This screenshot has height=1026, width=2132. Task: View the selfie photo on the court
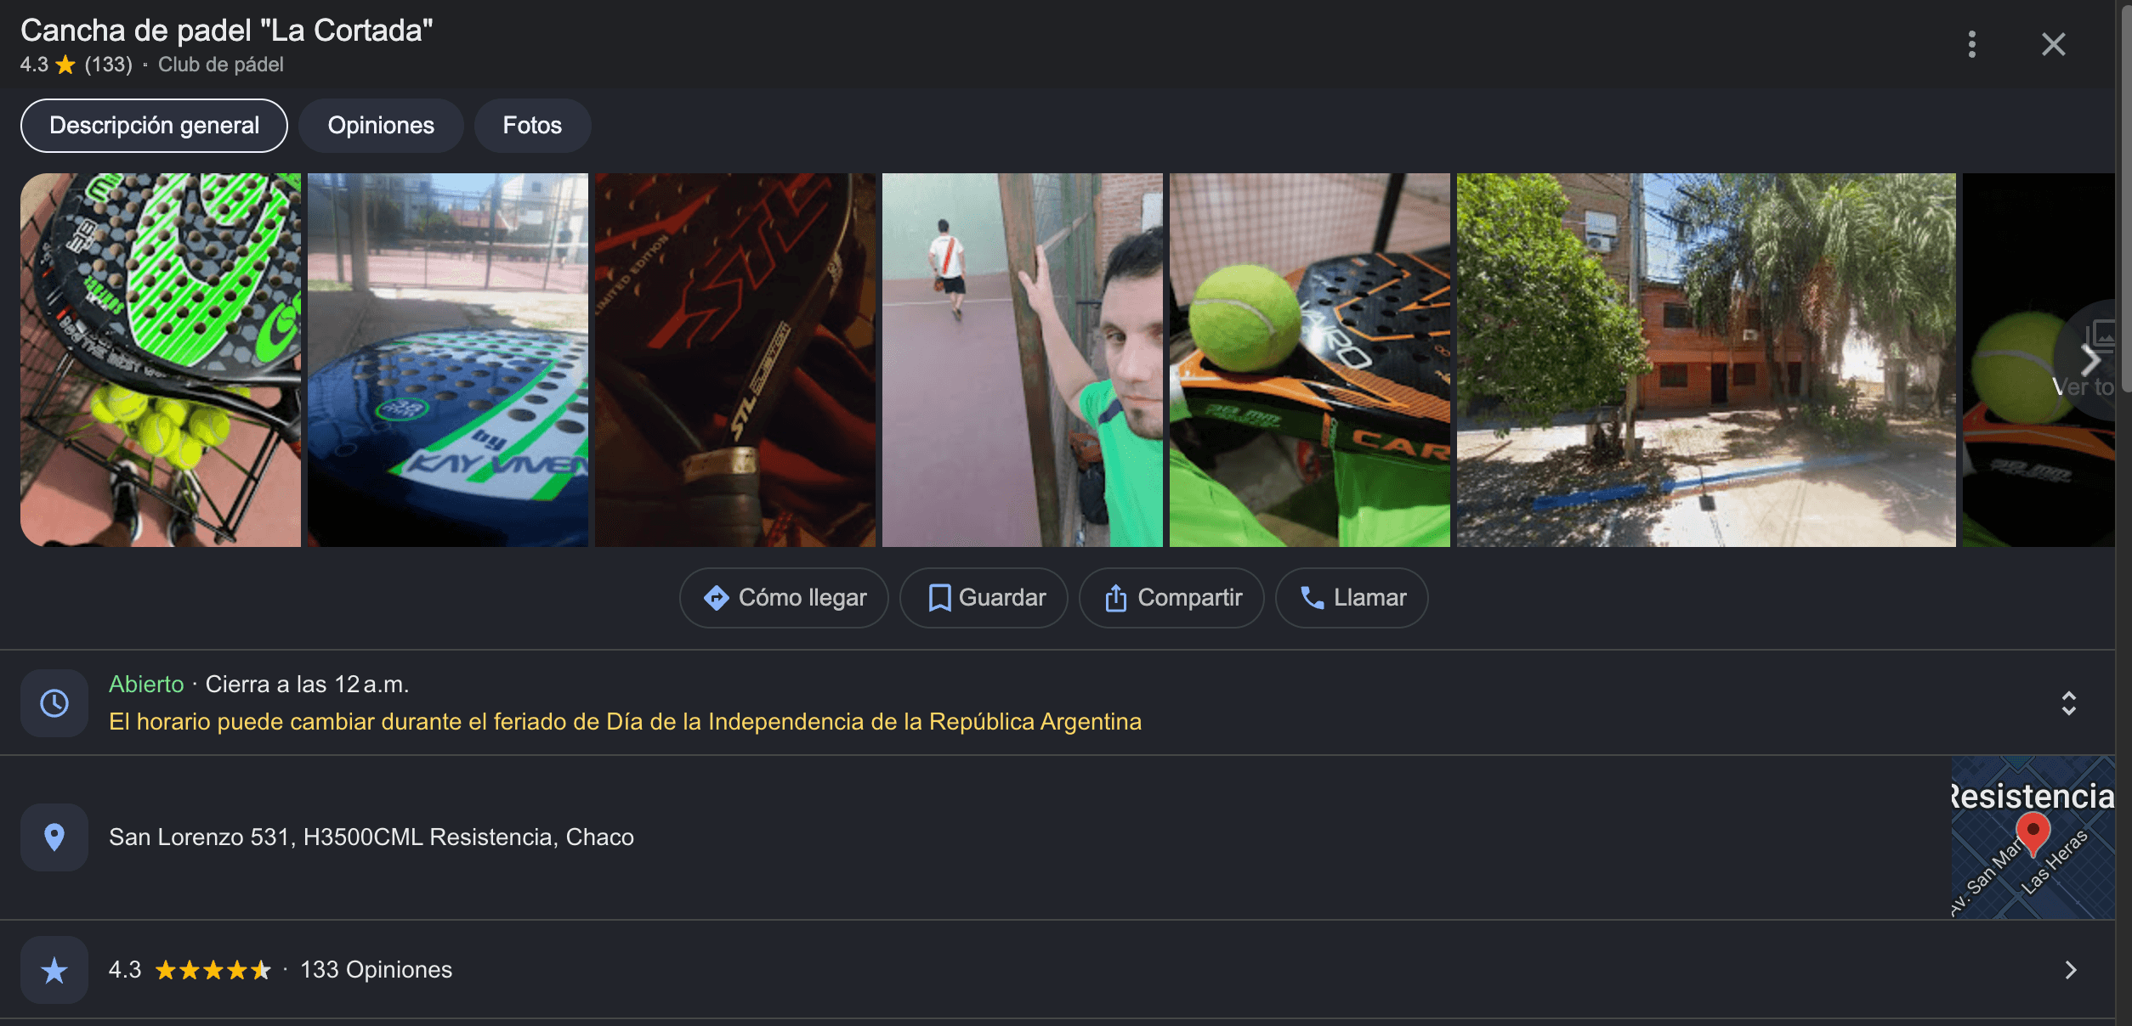pyautogui.click(x=1023, y=360)
